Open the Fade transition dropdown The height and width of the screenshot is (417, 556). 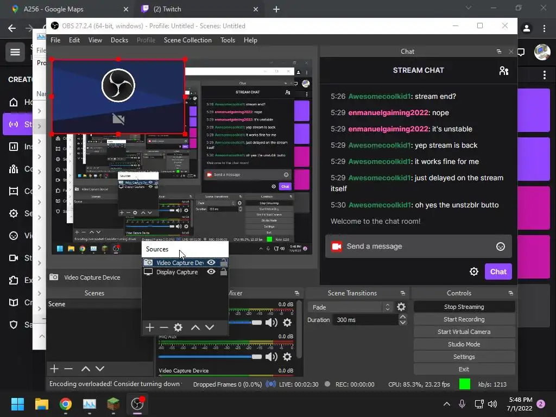349,307
